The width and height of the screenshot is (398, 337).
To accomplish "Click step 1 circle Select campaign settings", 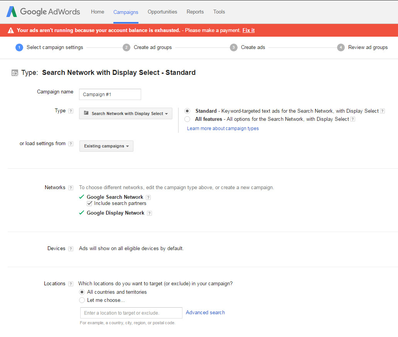I will point(19,47).
